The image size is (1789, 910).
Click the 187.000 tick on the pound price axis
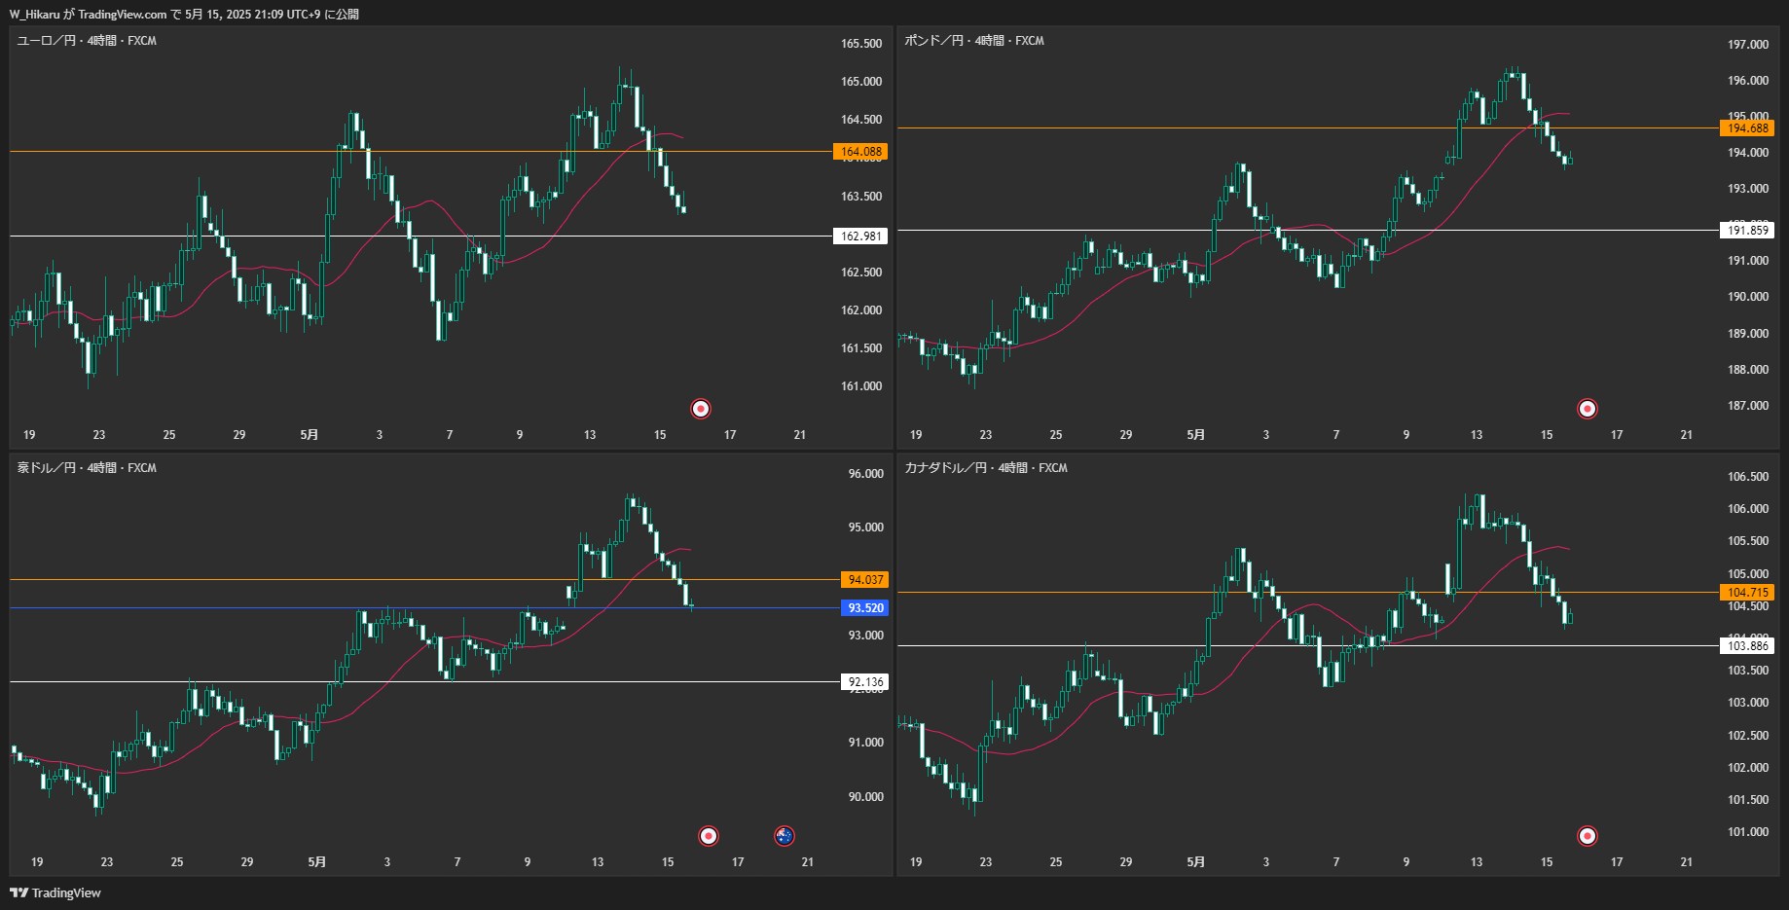tap(1748, 406)
